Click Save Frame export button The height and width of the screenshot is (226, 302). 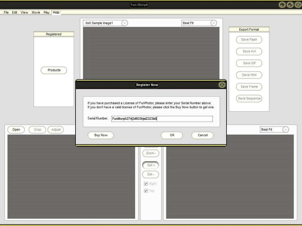pos(249,87)
